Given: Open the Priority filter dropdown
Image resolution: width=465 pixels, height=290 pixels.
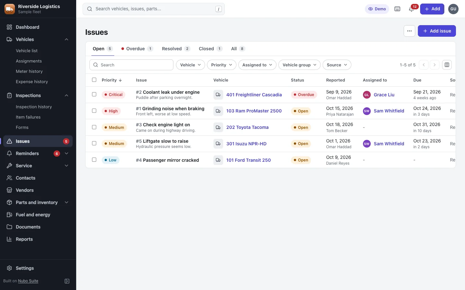Looking at the screenshot, I should pos(222,65).
